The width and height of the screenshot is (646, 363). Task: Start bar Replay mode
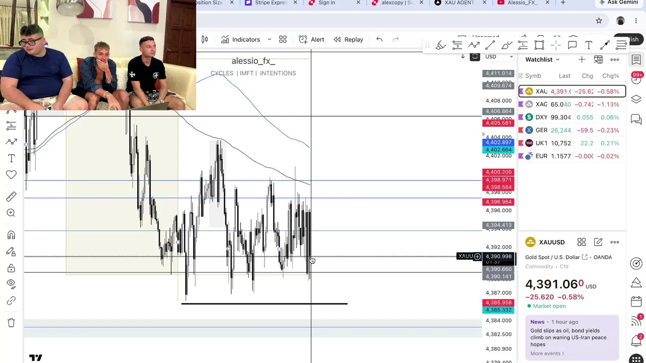coord(348,39)
